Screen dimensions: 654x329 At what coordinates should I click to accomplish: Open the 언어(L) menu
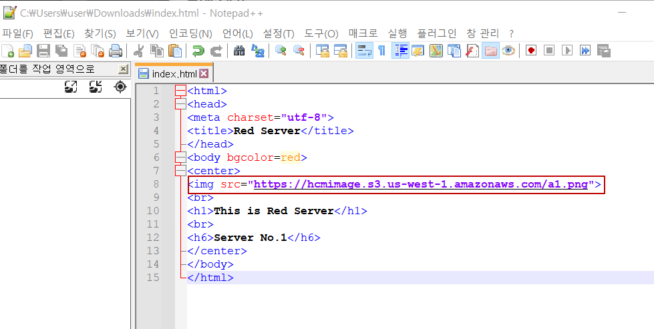[237, 34]
